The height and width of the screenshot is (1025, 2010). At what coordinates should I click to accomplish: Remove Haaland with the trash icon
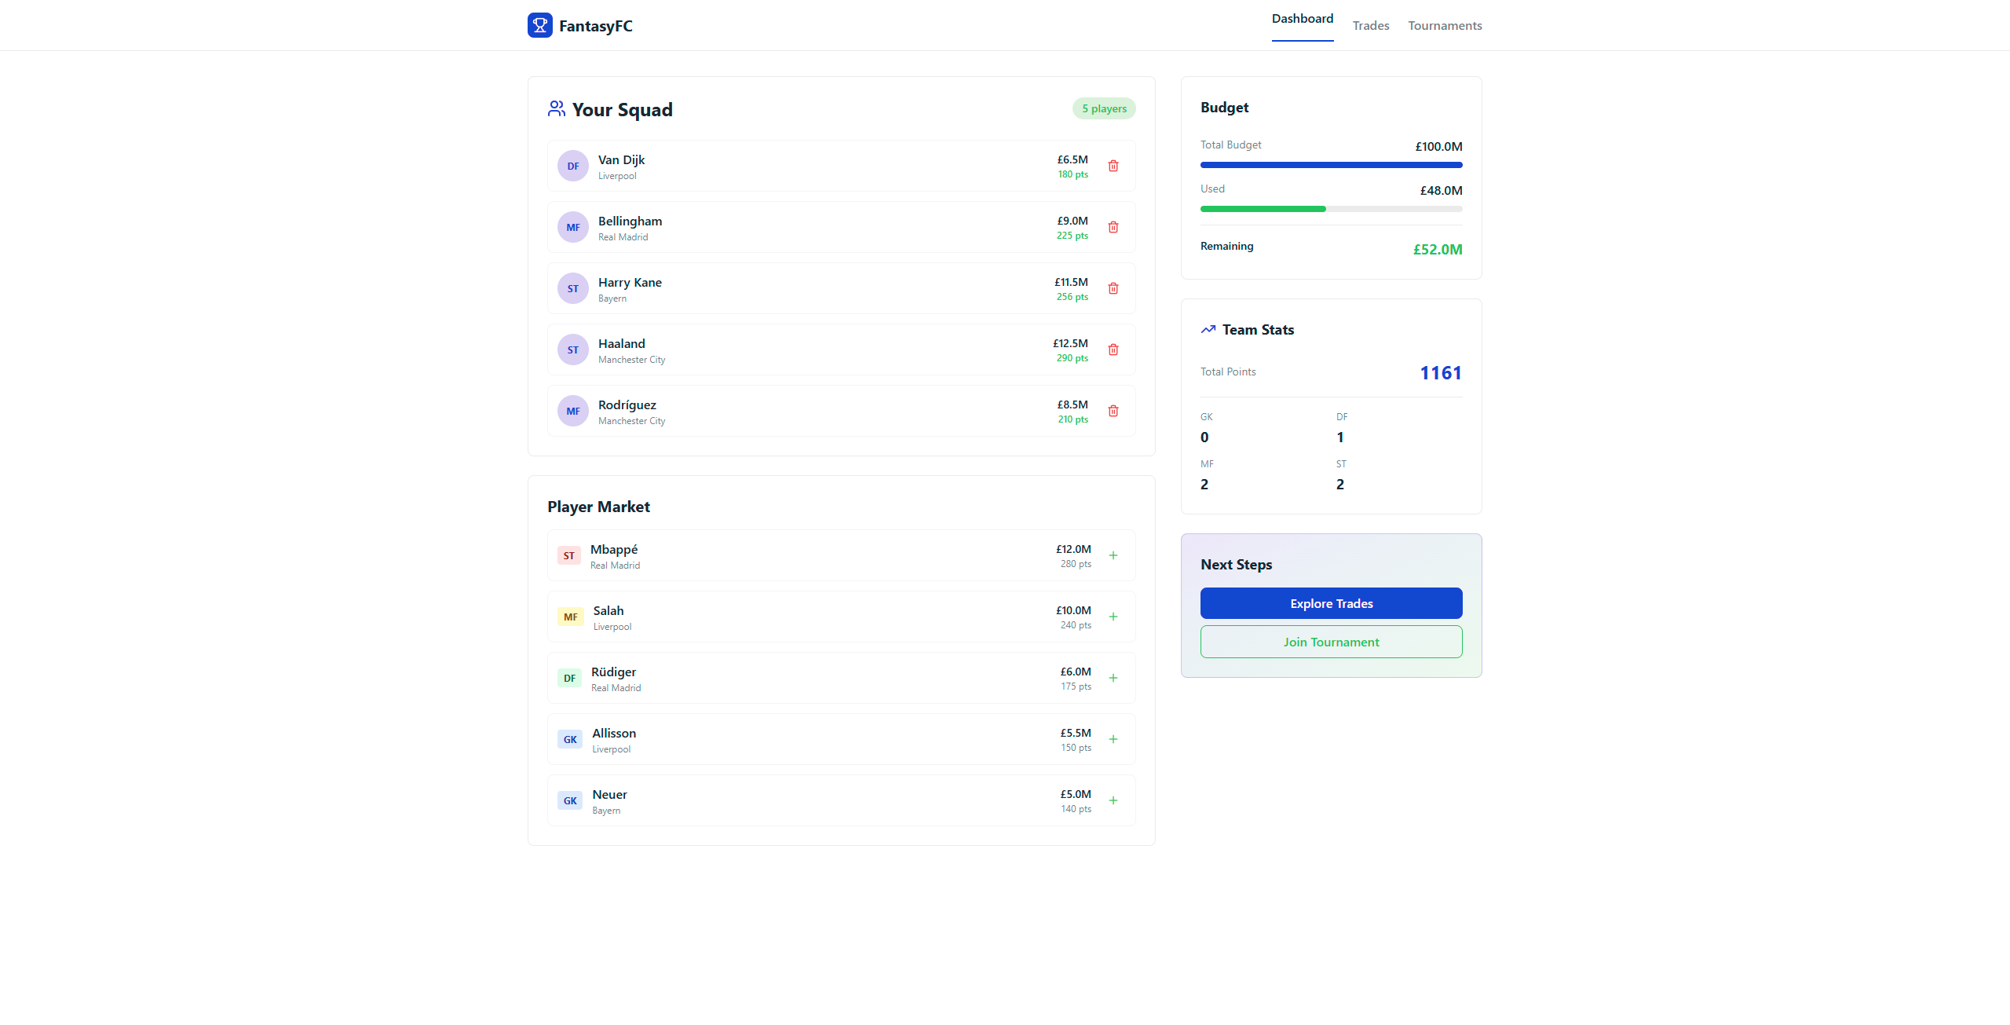pos(1113,350)
